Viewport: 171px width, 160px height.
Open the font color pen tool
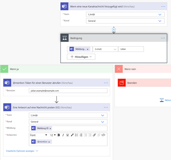(x=72, y=135)
